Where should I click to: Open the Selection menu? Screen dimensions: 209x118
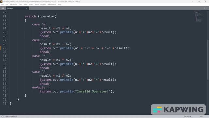click(13, 5)
